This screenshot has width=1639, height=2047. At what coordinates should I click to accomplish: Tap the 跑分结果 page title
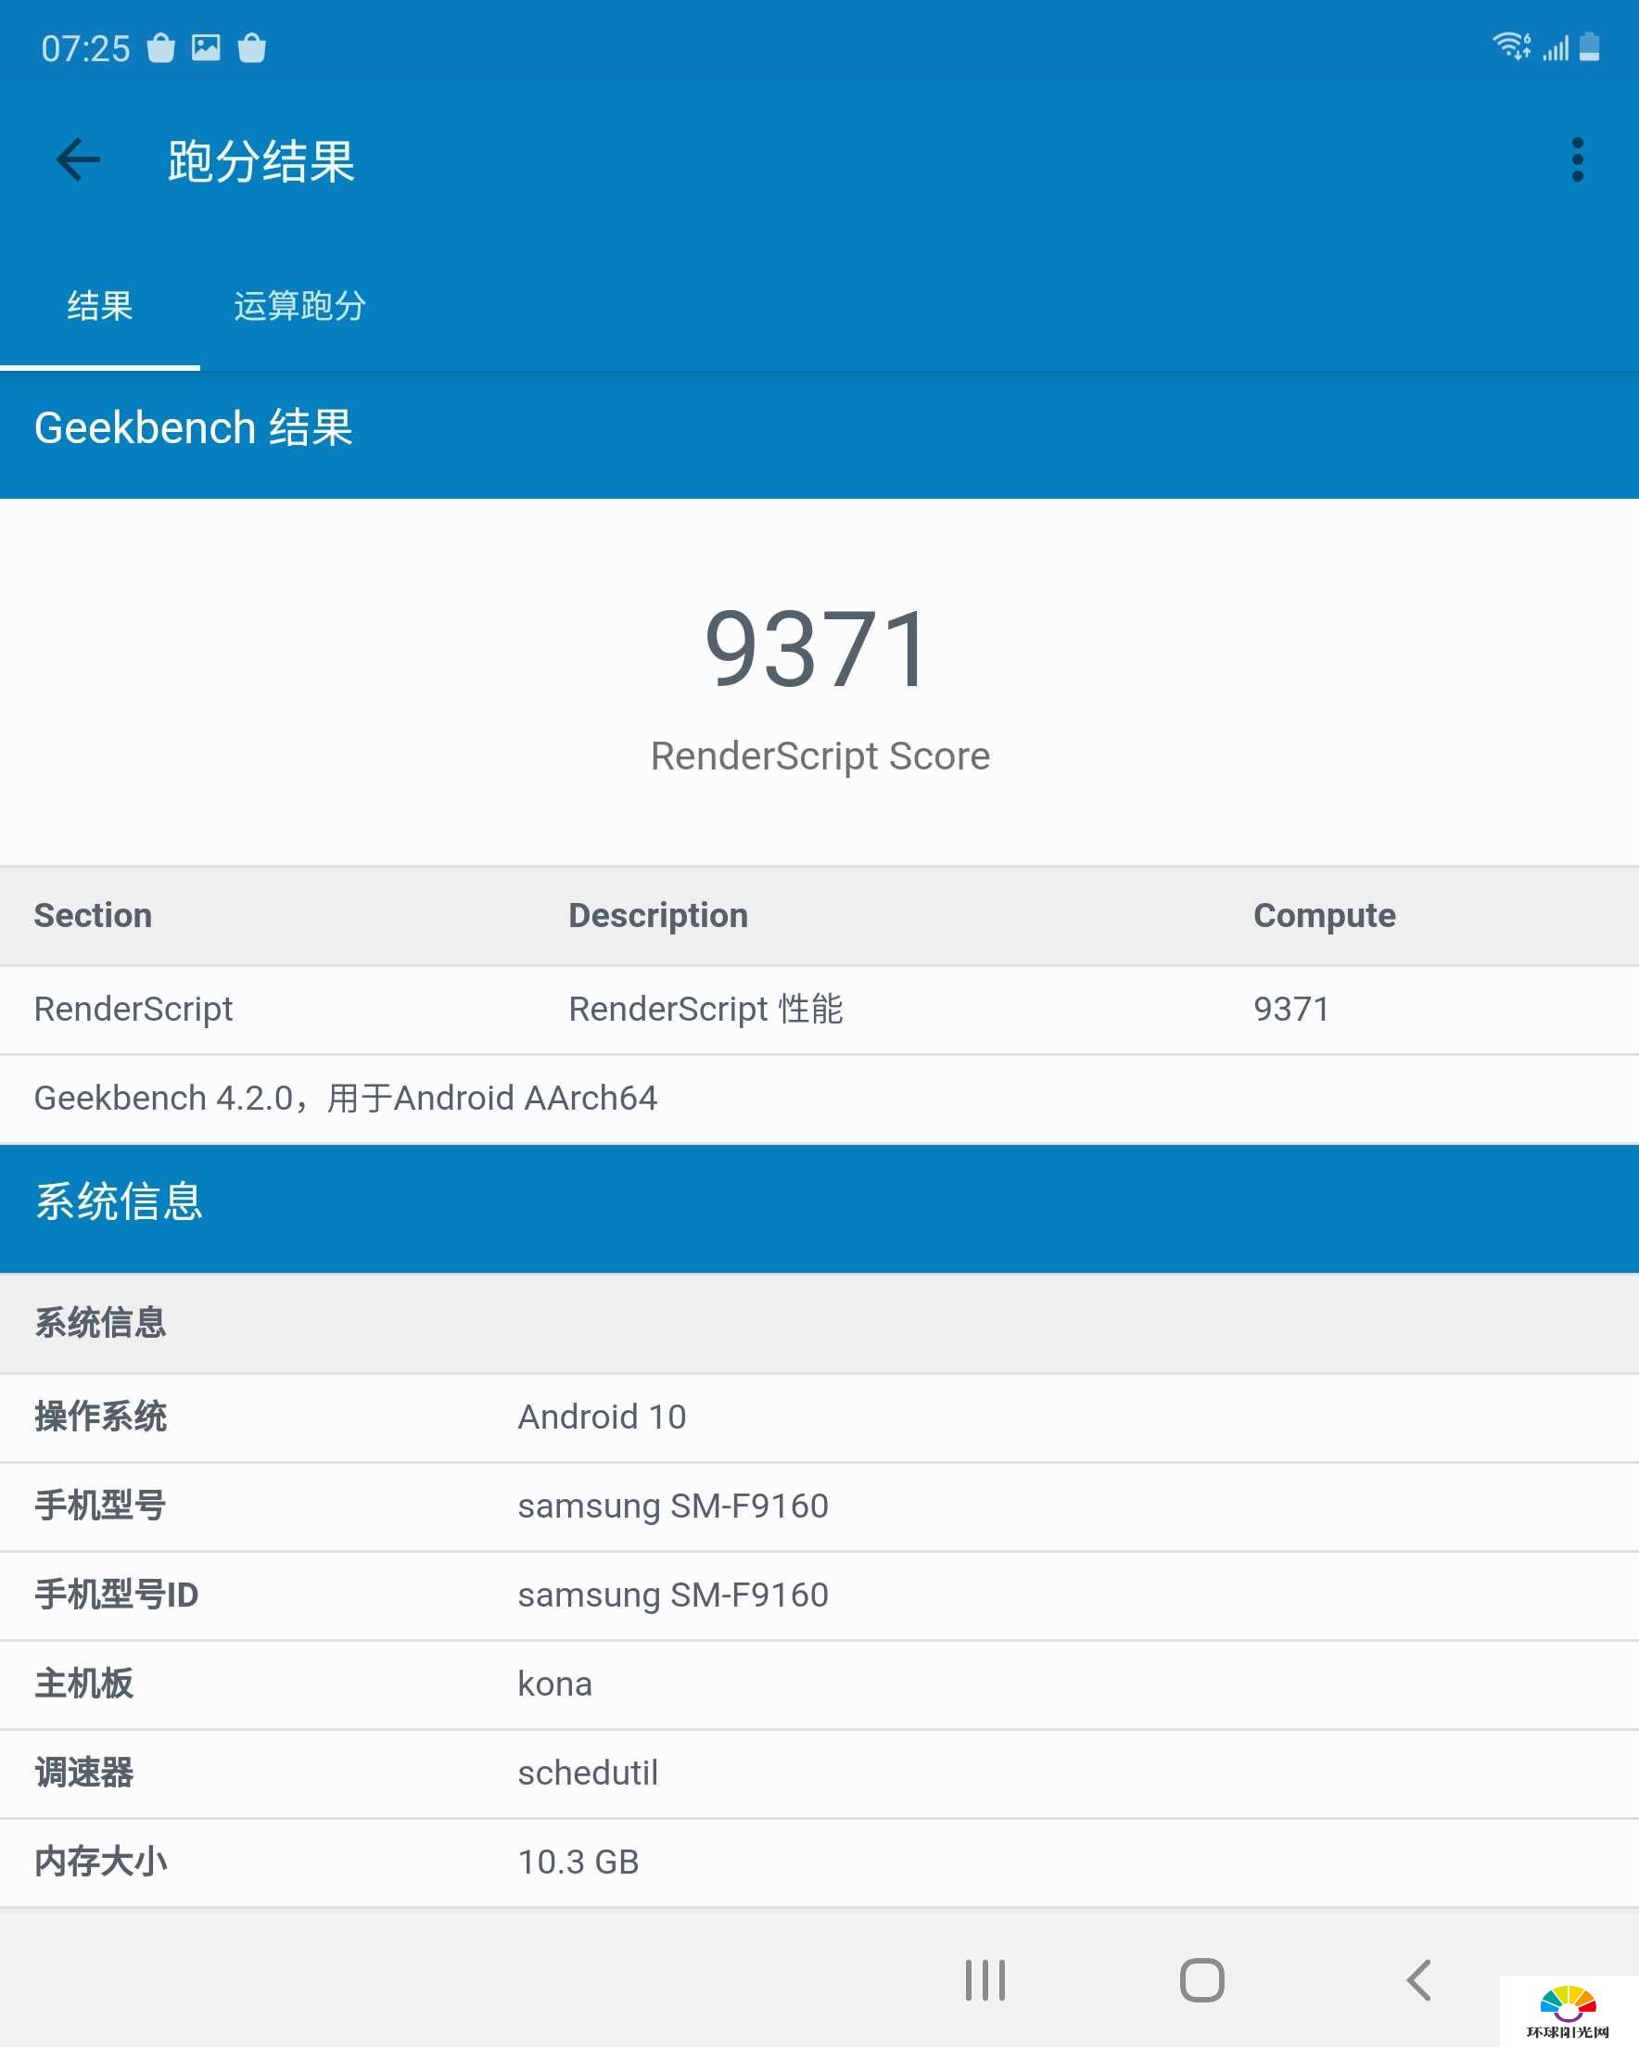coord(261,160)
